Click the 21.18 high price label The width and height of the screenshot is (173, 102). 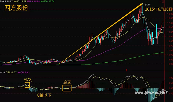click(x=148, y=5)
